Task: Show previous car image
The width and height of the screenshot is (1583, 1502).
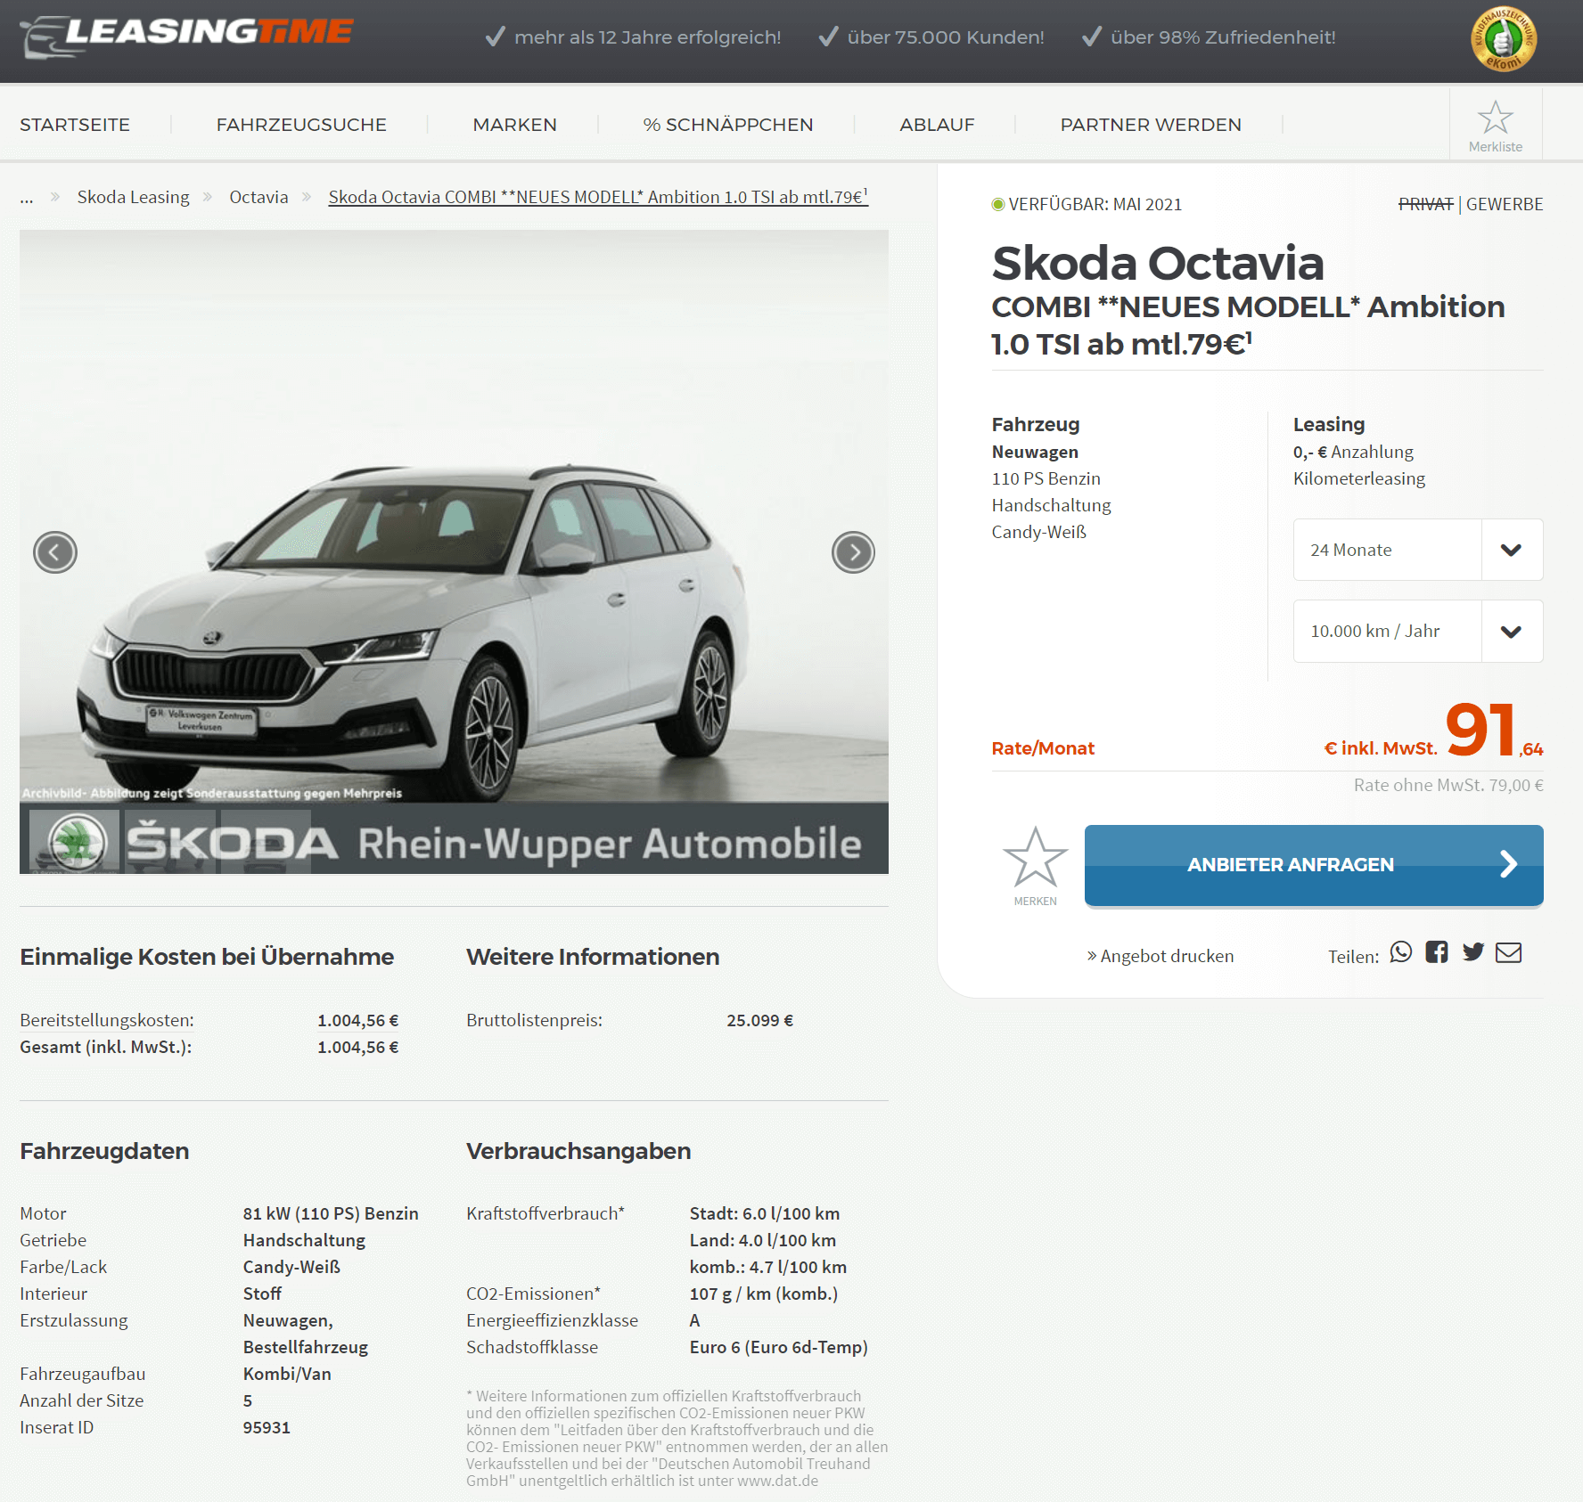Action: 55,552
